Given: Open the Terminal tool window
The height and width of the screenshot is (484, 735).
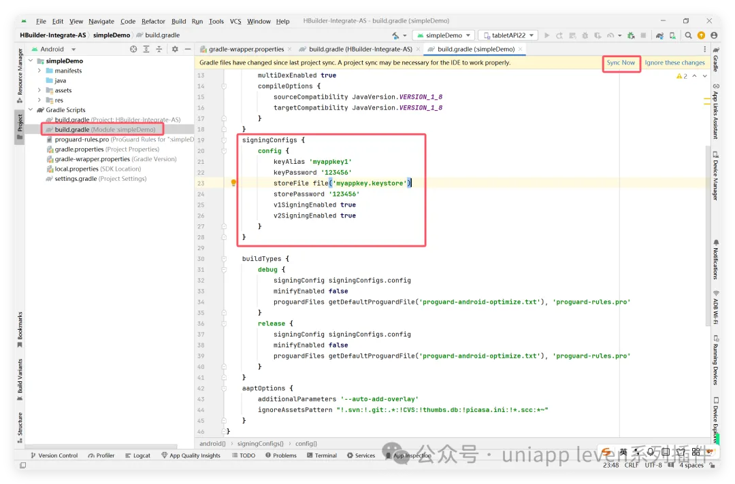Looking at the screenshot, I should [x=321, y=455].
